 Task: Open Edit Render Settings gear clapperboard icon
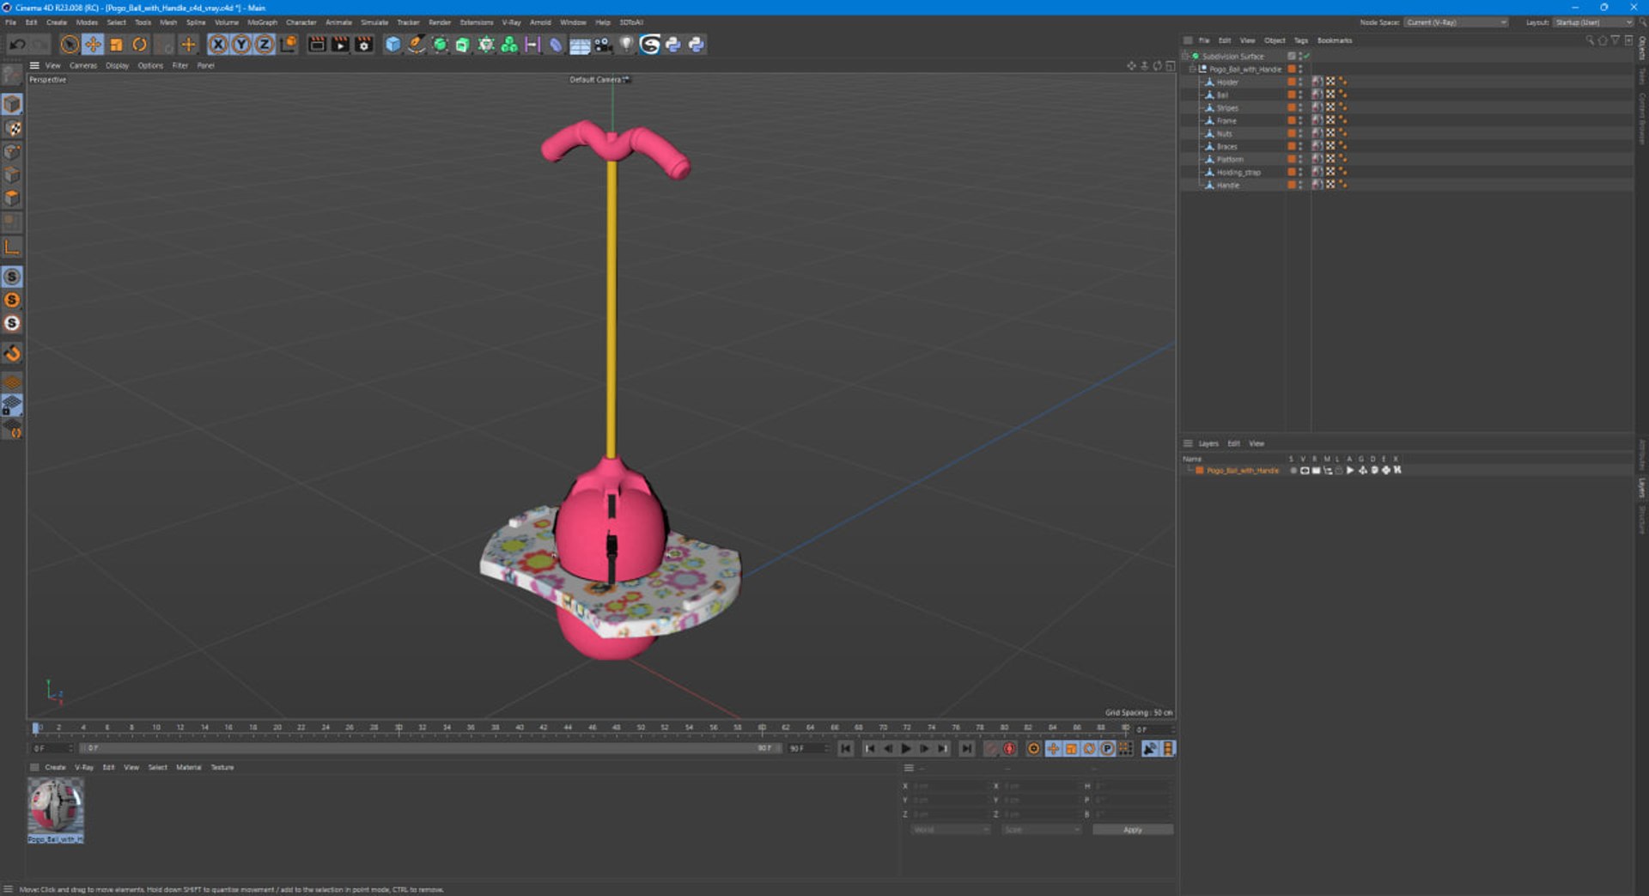[x=363, y=45]
